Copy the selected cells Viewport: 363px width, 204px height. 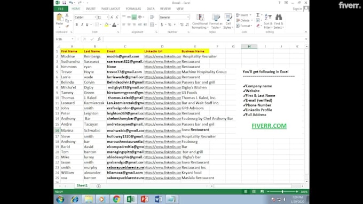(67, 21)
